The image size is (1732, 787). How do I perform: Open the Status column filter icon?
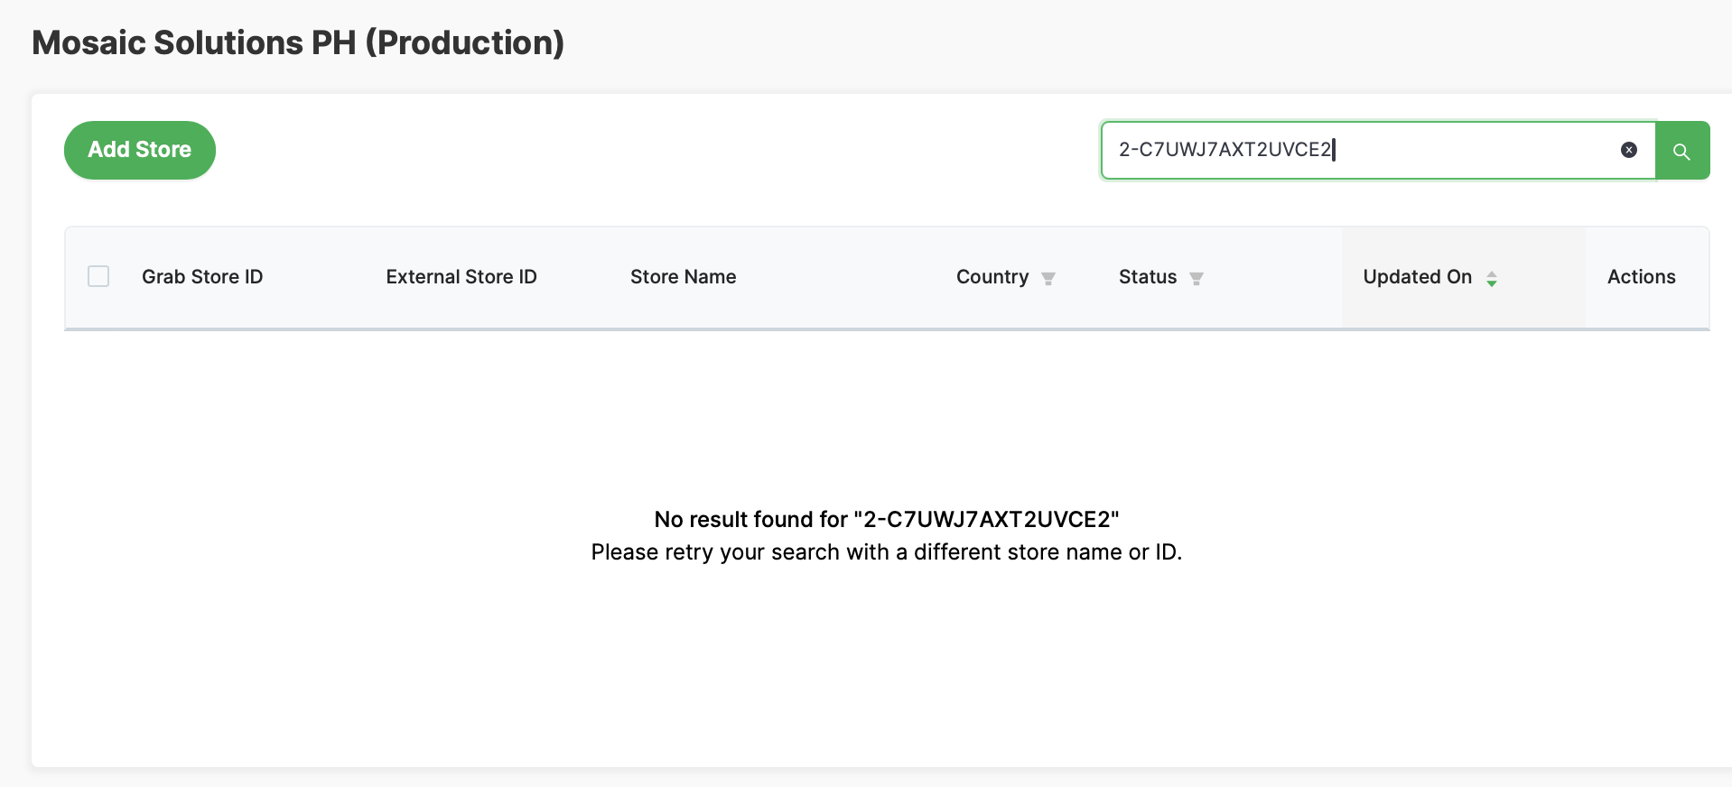pos(1196,278)
